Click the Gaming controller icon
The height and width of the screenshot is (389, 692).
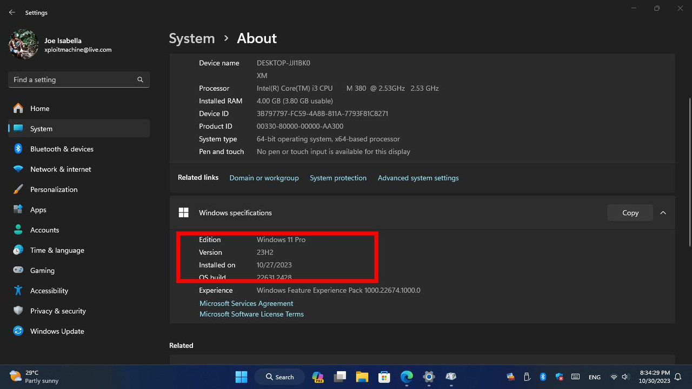coord(18,270)
